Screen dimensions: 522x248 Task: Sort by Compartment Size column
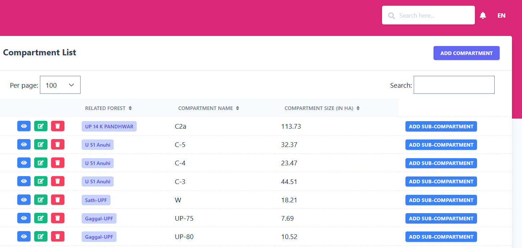click(x=321, y=108)
